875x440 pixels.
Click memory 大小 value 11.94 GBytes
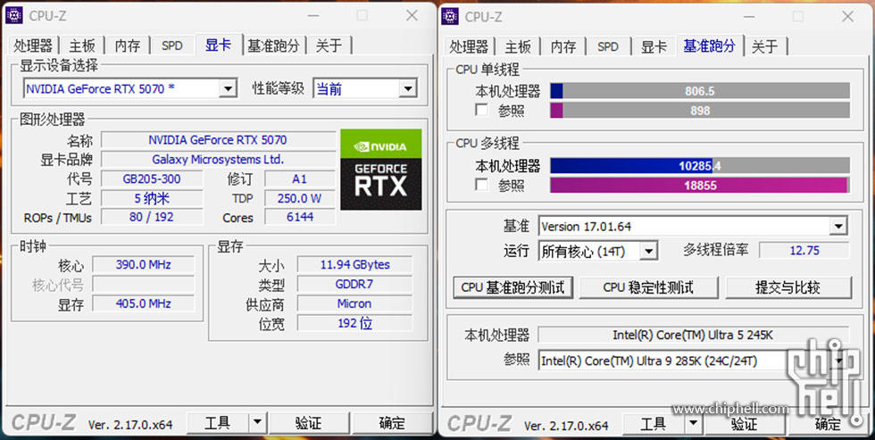(x=355, y=264)
